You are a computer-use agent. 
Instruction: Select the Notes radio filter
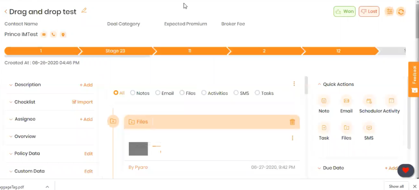pyautogui.click(x=133, y=93)
